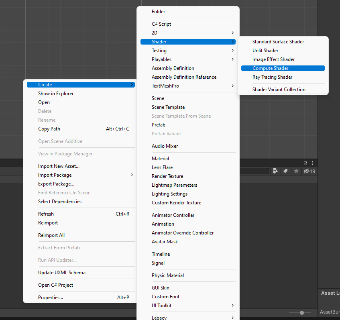Click Show in Explorer
This screenshot has height=320, width=340.
tap(56, 94)
